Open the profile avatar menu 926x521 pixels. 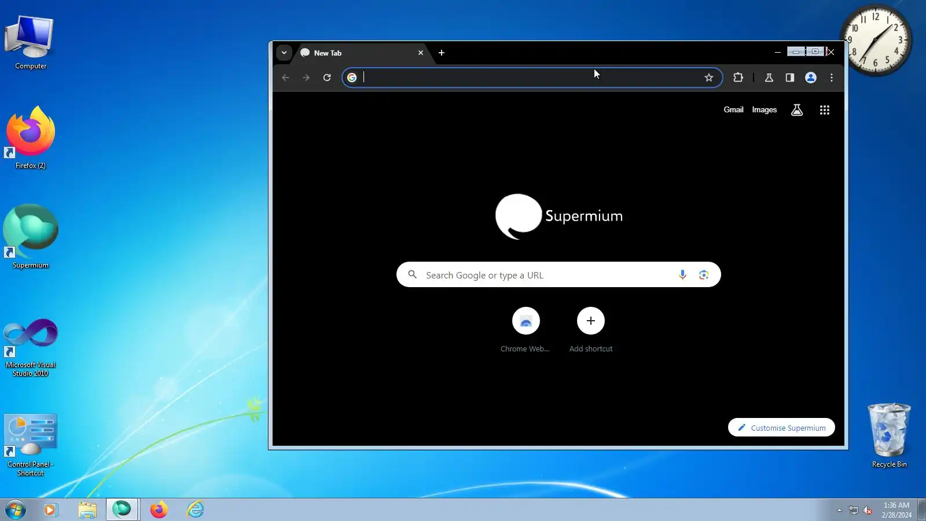811,78
